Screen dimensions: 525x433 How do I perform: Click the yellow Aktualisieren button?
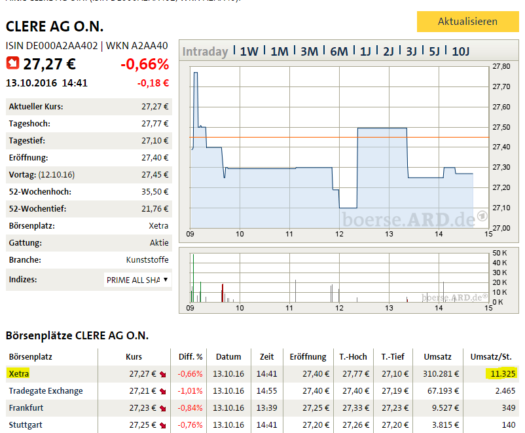467,22
